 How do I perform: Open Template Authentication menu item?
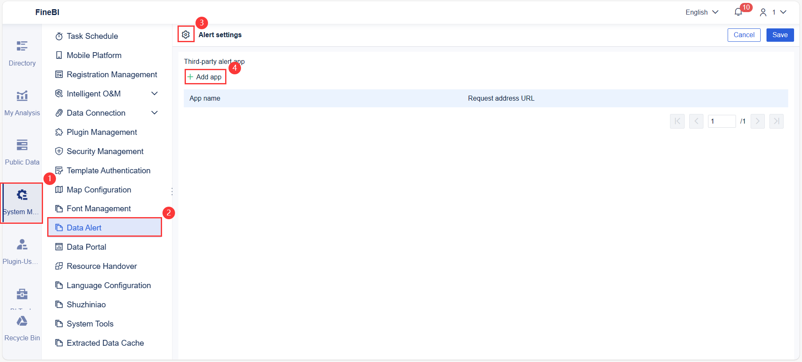click(x=104, y=170)
